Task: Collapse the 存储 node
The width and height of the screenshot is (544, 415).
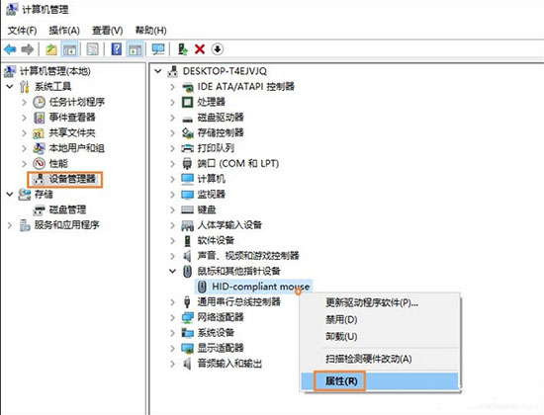Action: pos(10,194)
